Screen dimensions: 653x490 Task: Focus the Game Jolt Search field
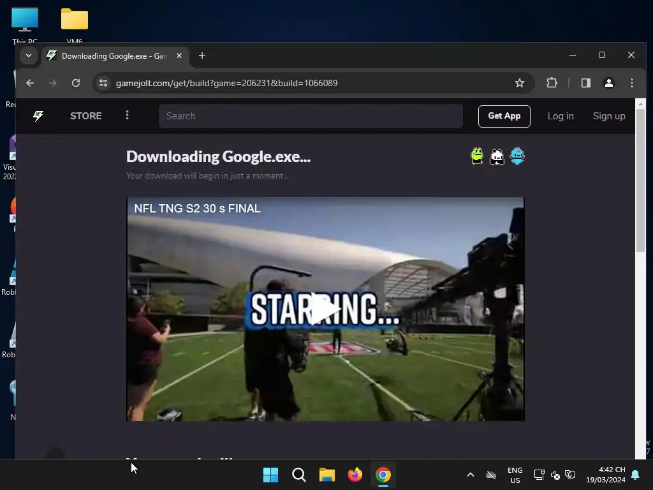[x=311, y=116]
